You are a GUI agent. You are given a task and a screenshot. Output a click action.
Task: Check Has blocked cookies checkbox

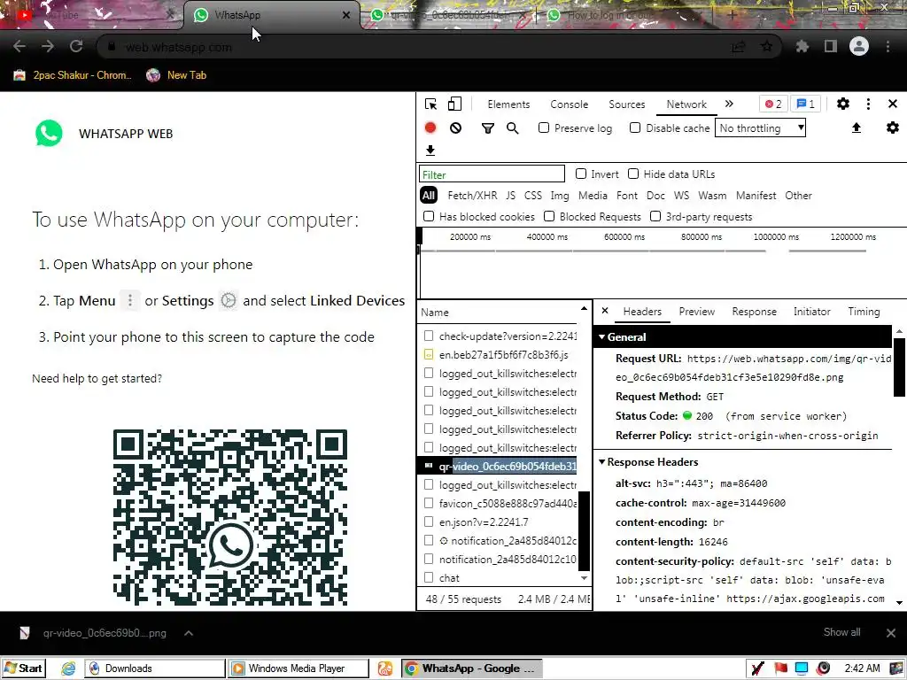click(429, 216)
